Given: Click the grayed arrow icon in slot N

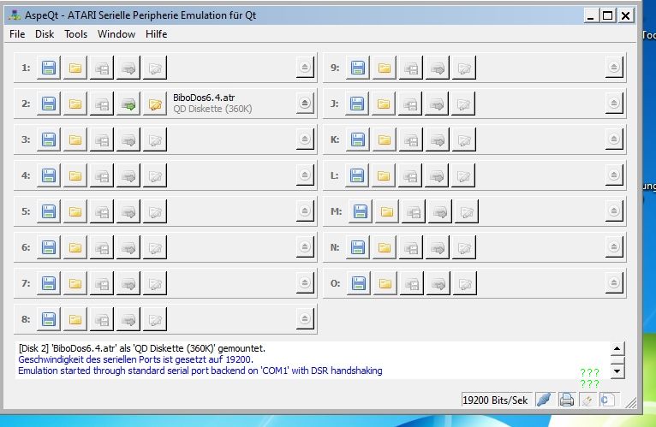Looking at the screenshot, I should (x=438, y=247).
